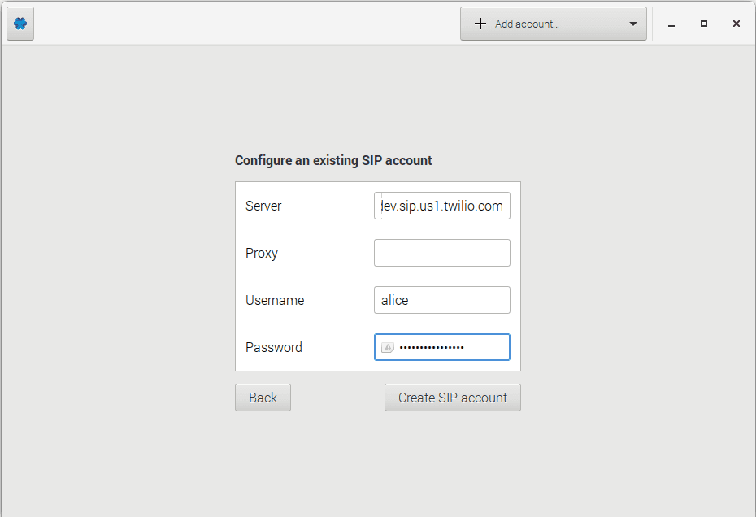Image resolution: width=756 pixels, height=517 pixels.
Task: Minimize the application window
Action: 671,24
